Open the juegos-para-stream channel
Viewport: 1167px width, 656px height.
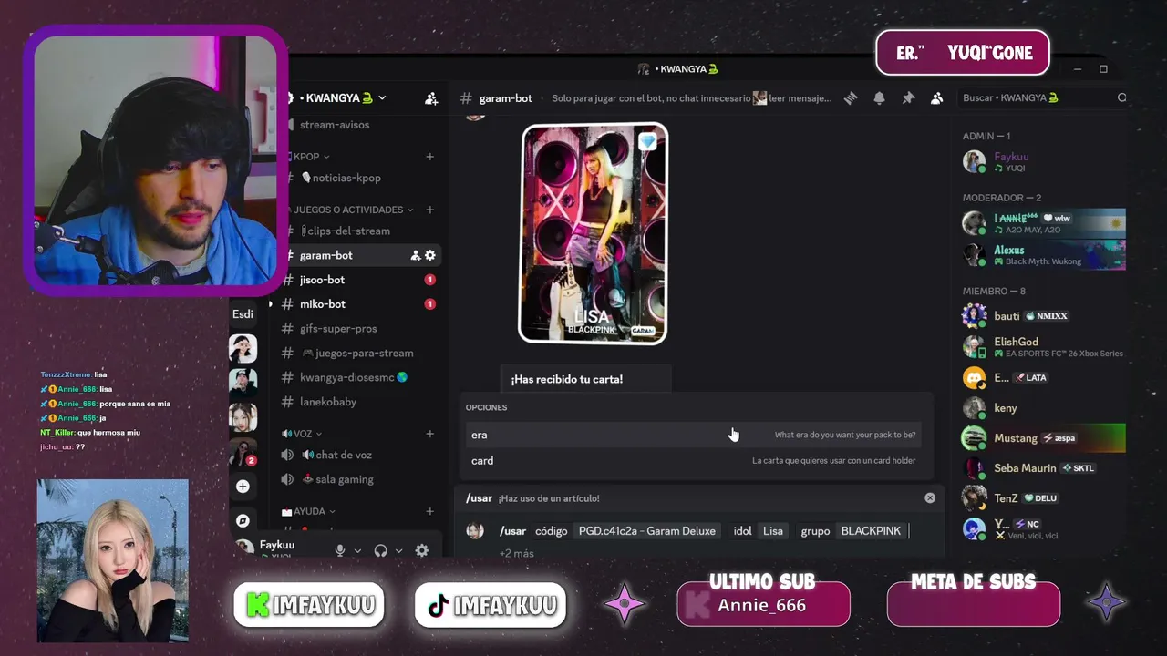pos(358,353)
